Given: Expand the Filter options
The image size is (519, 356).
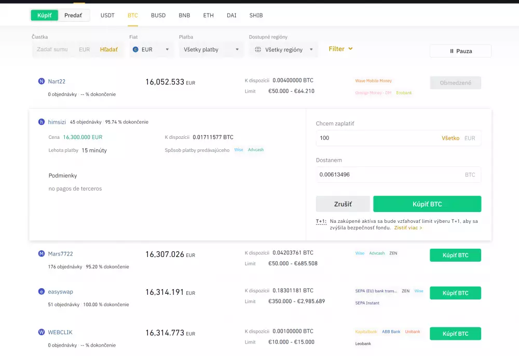Looking at the screenshot, I should pyautogui.click(x=340, y=49).
